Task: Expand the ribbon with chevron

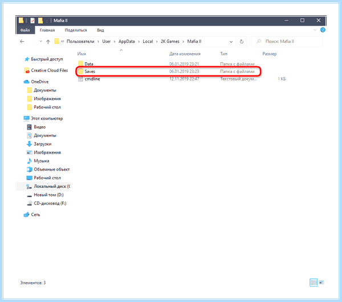Action: click(315, 30)
